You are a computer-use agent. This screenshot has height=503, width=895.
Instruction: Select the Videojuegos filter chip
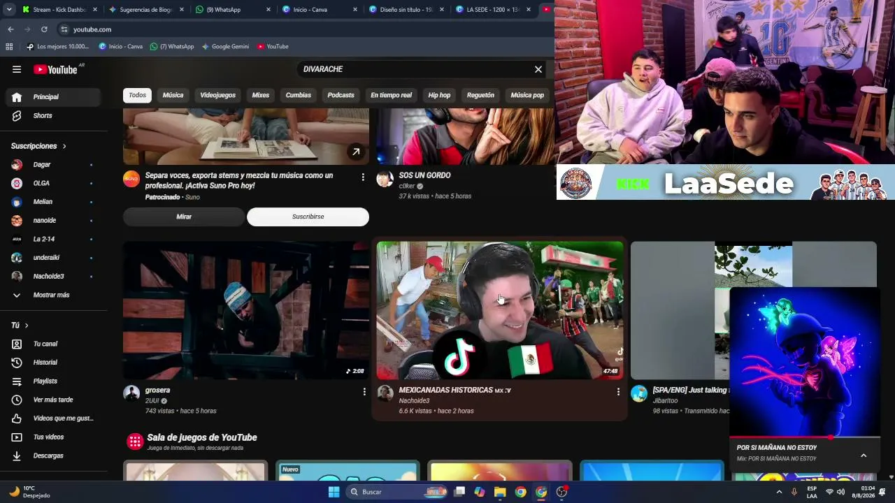tap(218, 95)
